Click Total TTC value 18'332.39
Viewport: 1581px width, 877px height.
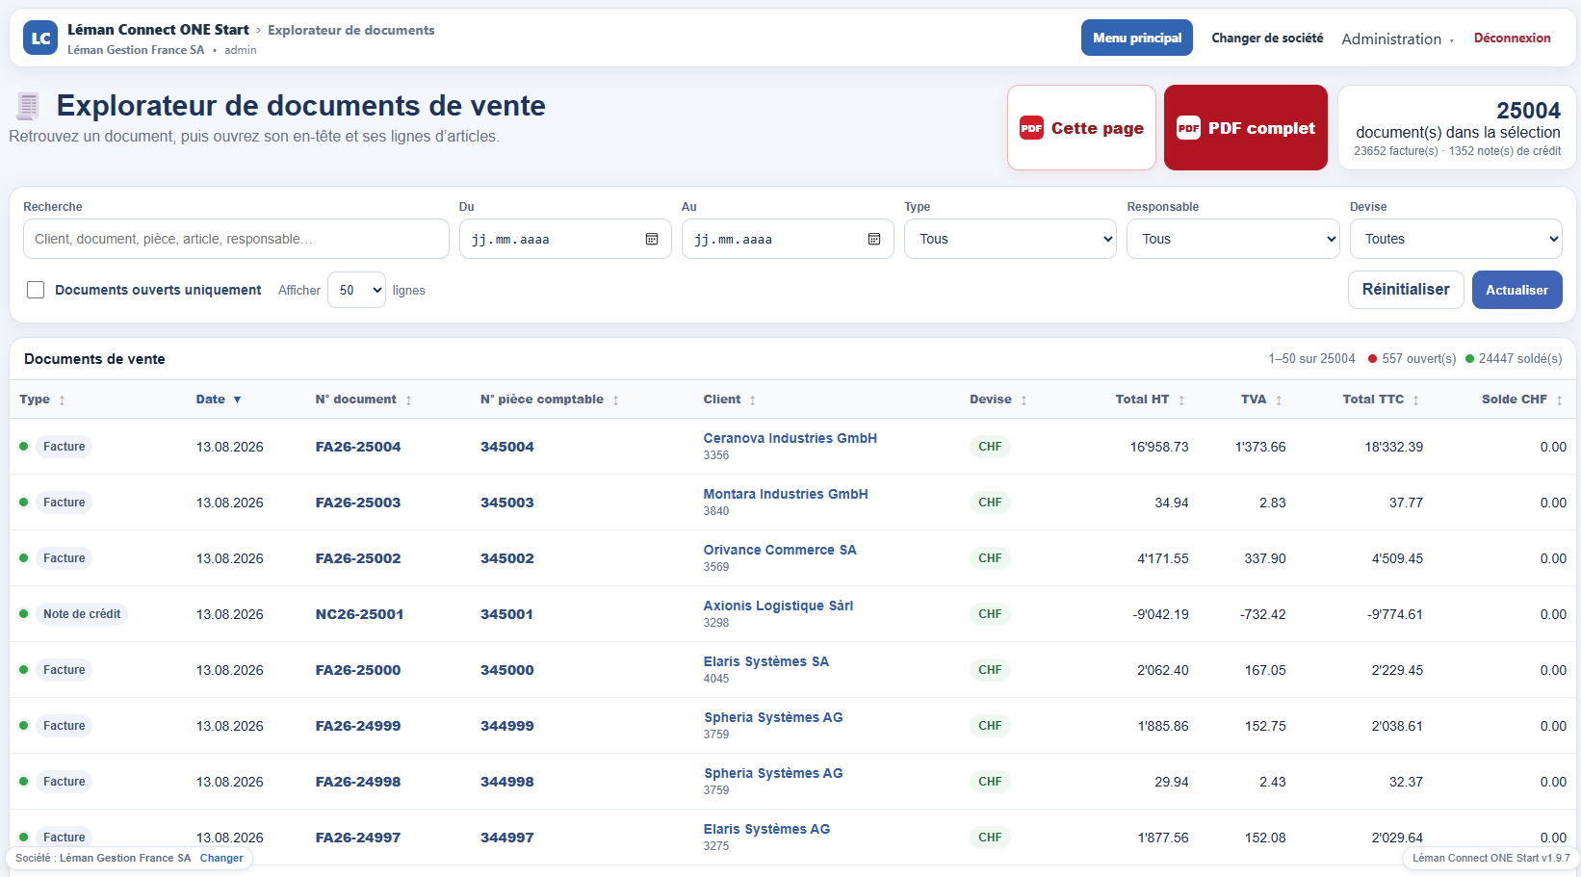pyautogui.click(x=1393, y=447)
